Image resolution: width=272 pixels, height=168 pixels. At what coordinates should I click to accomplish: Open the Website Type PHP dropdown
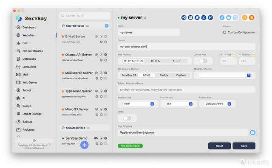[138, 104]
